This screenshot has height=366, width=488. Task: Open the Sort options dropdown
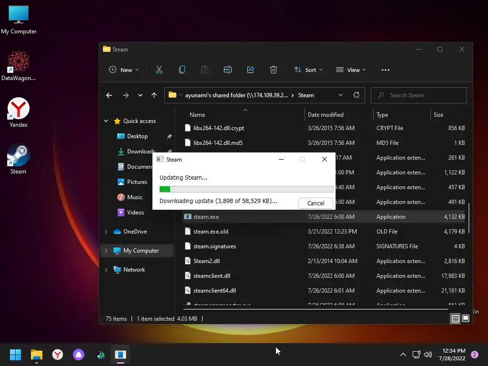308,70
